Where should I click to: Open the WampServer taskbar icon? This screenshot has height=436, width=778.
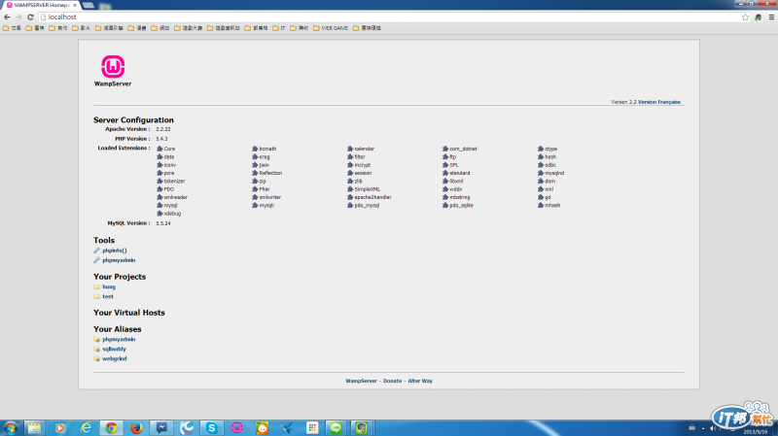point(236,428)
